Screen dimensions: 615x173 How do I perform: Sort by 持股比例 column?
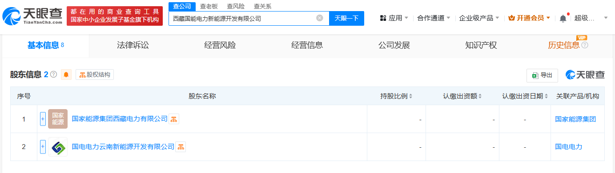(396, 96)
